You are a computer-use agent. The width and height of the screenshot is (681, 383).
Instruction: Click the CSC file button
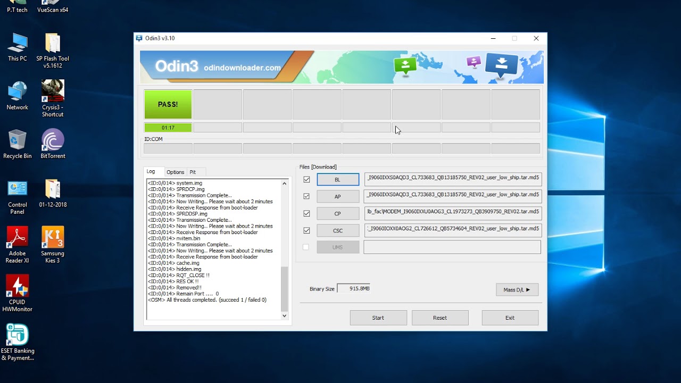pyautogui.click(x=338, y=230)
